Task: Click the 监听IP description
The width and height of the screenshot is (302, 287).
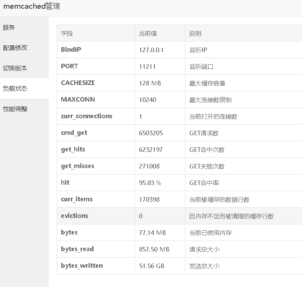Action: pos(198,50)
